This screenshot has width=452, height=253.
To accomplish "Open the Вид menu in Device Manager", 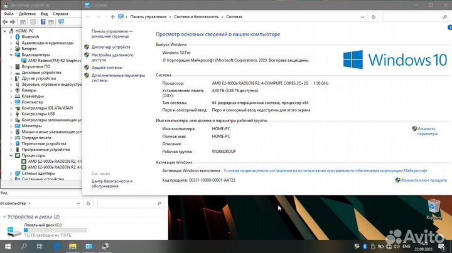I will 44,14.
